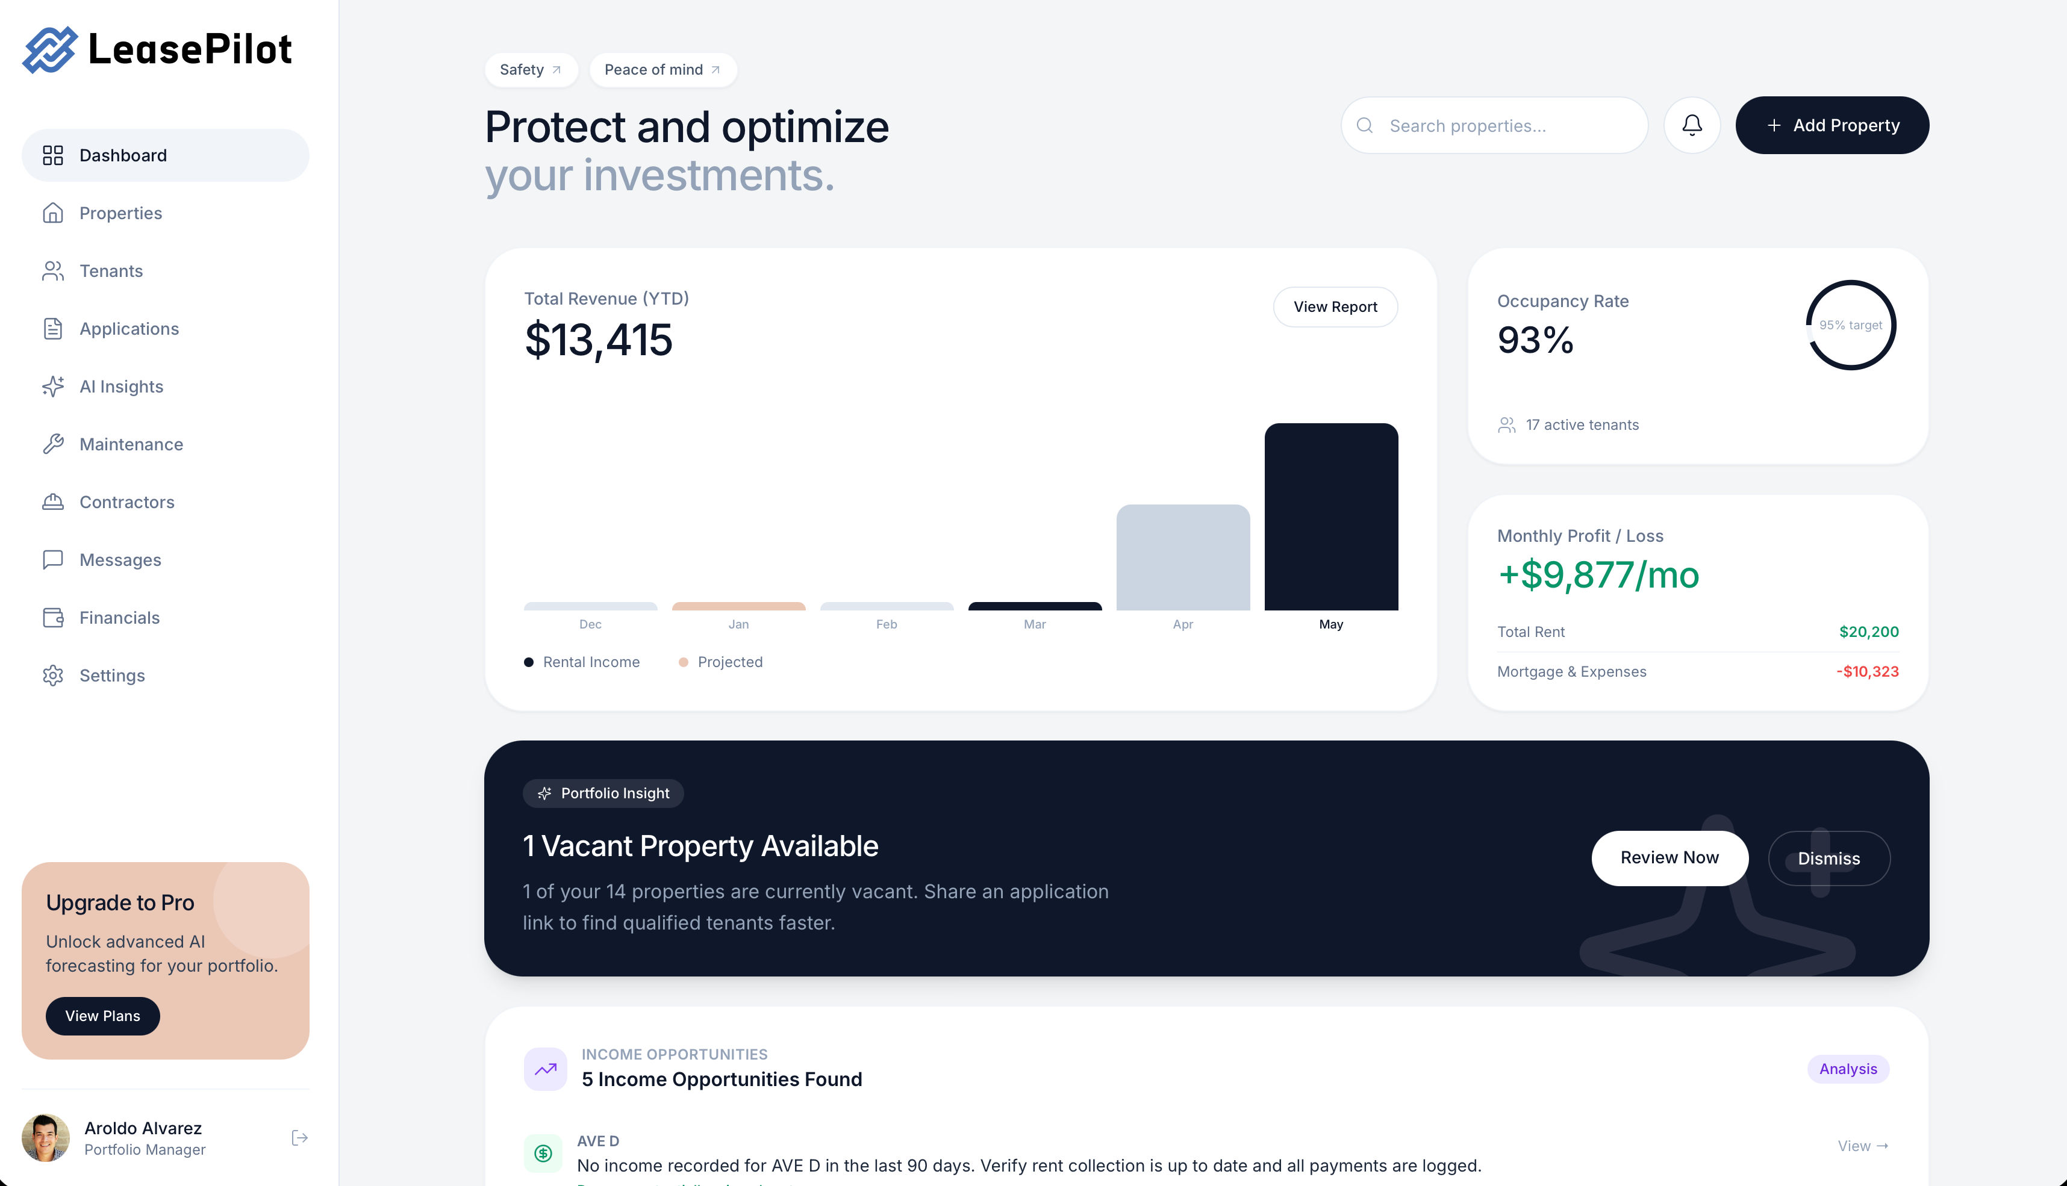This screenshot has width=2067, height=1186.
Task: Click the $13,415 total revenue value
Action: tap(598, 340)
